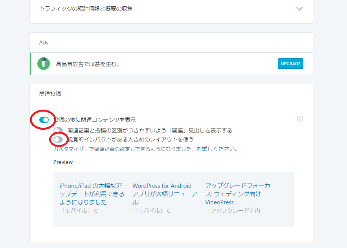Click the 高品質広告で収益を生む text
The width and height of the screenshot is (347, 248).
click(x=88, y=64)
